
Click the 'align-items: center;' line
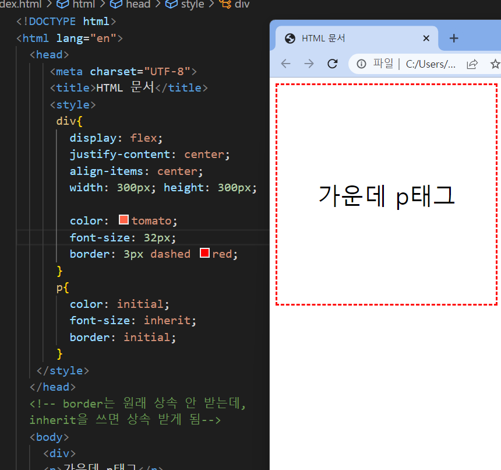click(136, 171)
